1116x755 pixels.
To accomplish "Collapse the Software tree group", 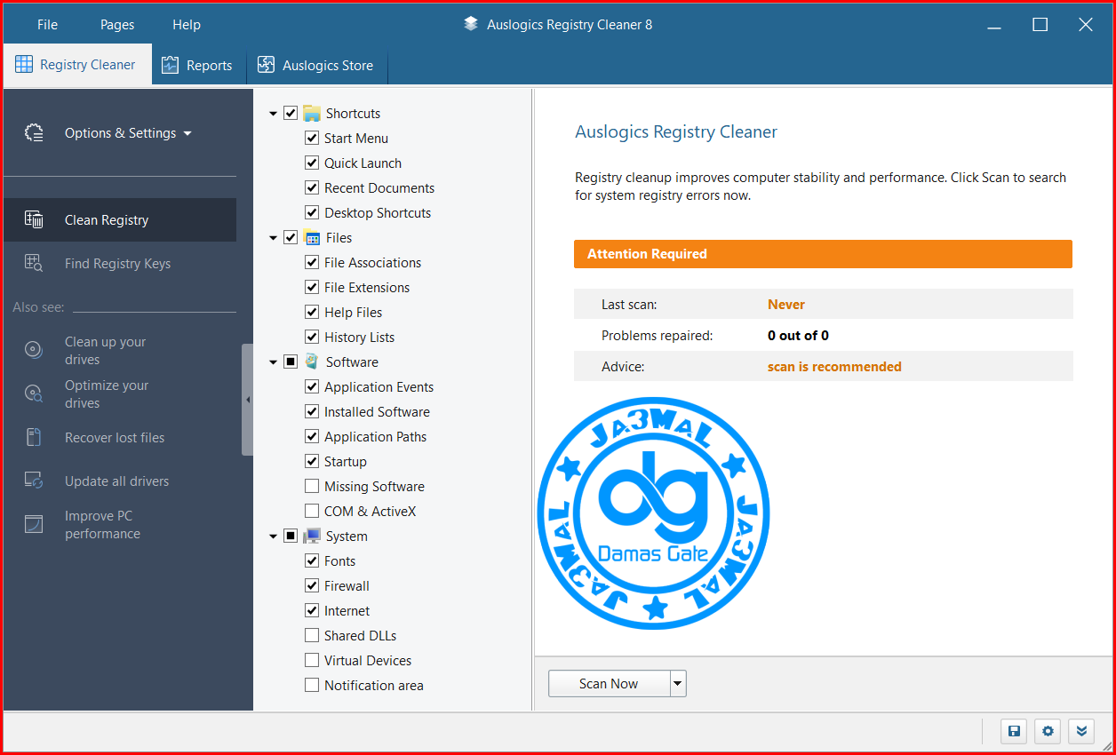I will click(273, 362).
